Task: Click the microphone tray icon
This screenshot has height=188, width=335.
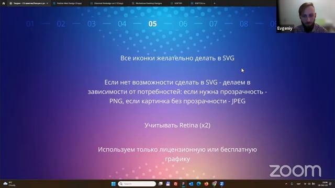Action: [x=292, y=184]
